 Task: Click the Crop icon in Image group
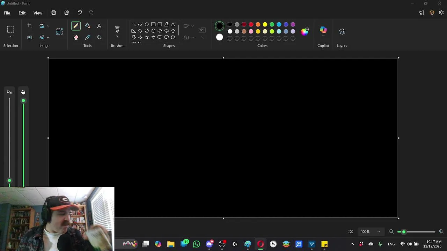(30, 26)
